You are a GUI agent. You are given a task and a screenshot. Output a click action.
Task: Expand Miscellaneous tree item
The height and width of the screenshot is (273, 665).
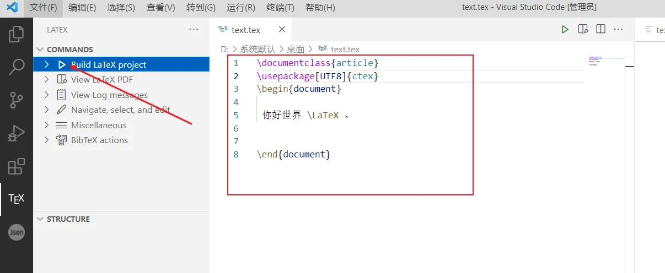(x=47, y=125)
